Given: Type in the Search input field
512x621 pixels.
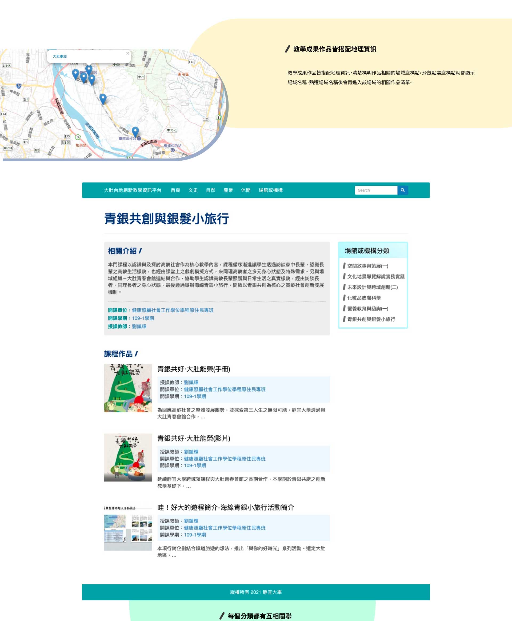Looking at the screenshot, I should click(376, 190).
